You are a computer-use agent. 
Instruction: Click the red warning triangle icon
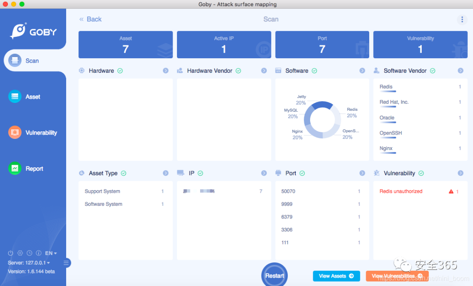[451, 191]
